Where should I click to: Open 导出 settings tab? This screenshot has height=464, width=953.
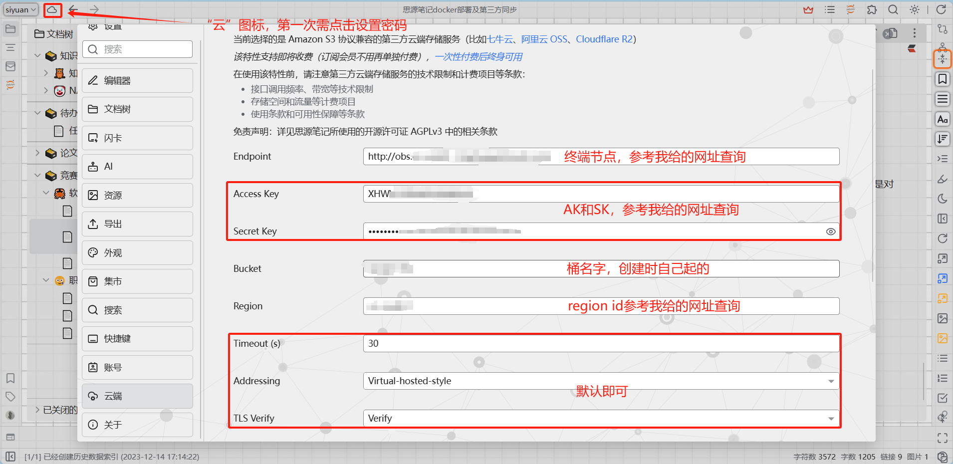click(138, 224)
